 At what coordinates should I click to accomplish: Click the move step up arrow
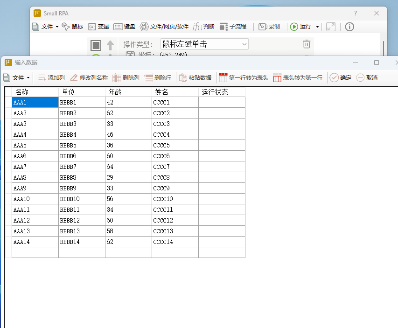click(110, 45)
